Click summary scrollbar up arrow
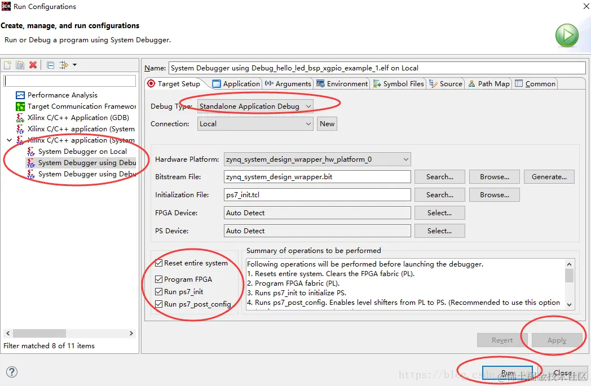The image size is (591, 386). (569, 264)
